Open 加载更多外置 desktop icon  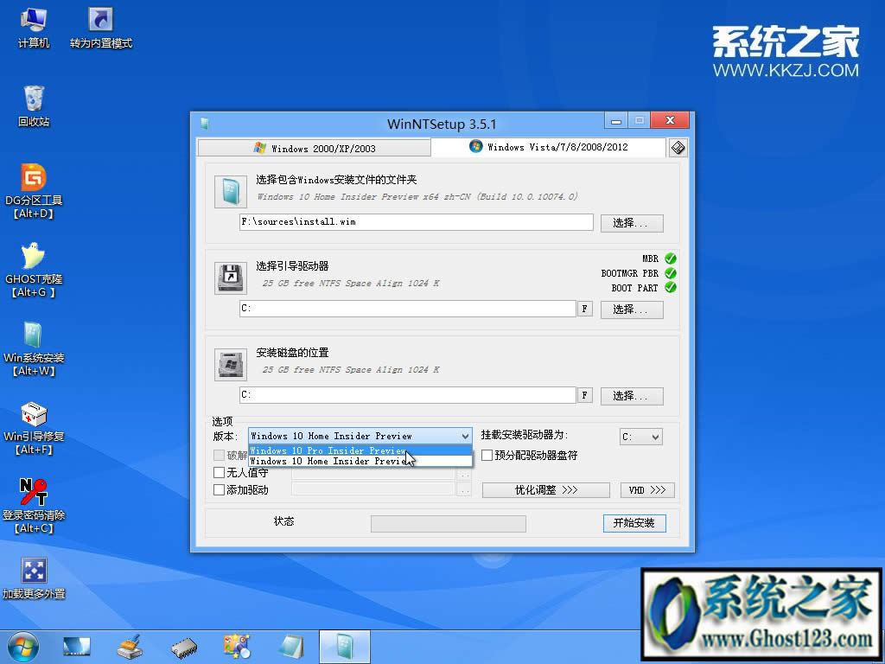[x=34, y=578]
